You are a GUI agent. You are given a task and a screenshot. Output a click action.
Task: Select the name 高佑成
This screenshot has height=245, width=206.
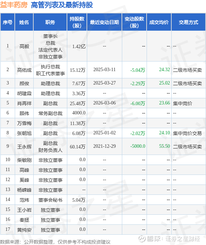coord(24,70)
